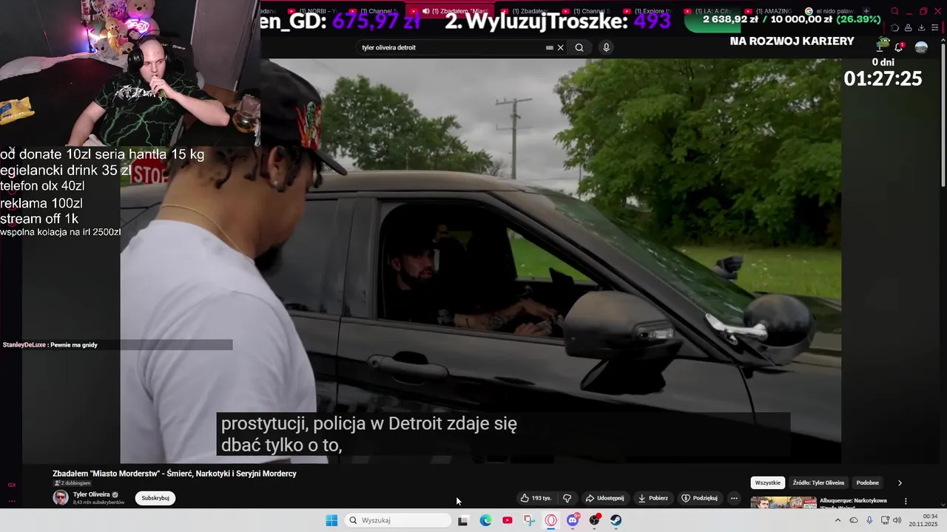Open microphone tray icon
Screen dimensions: 947x532
(869, 520)
